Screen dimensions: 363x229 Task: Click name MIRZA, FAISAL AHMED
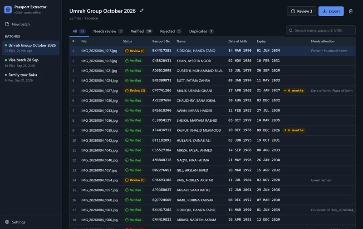click(x=194, y=150)
